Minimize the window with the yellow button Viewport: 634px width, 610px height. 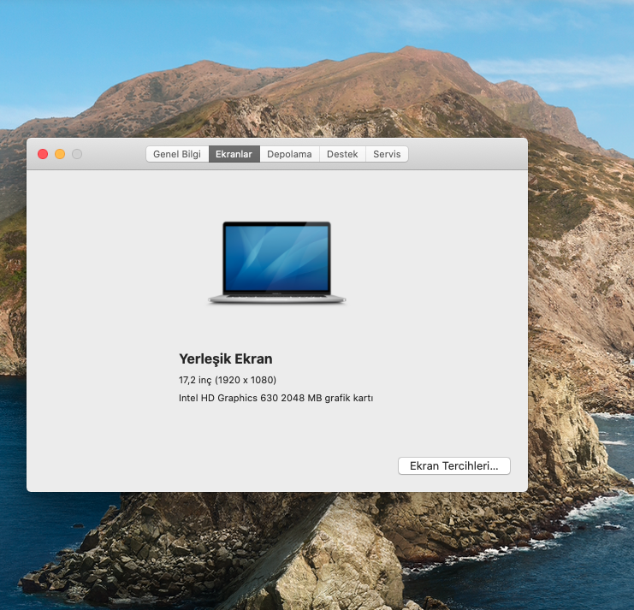(x=60, y=154)
